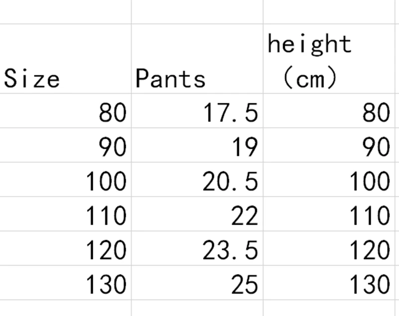This screenshot has height=316, width=399.
Task: Click the Pants cell showing 20.5
Action: pos(197,180)
